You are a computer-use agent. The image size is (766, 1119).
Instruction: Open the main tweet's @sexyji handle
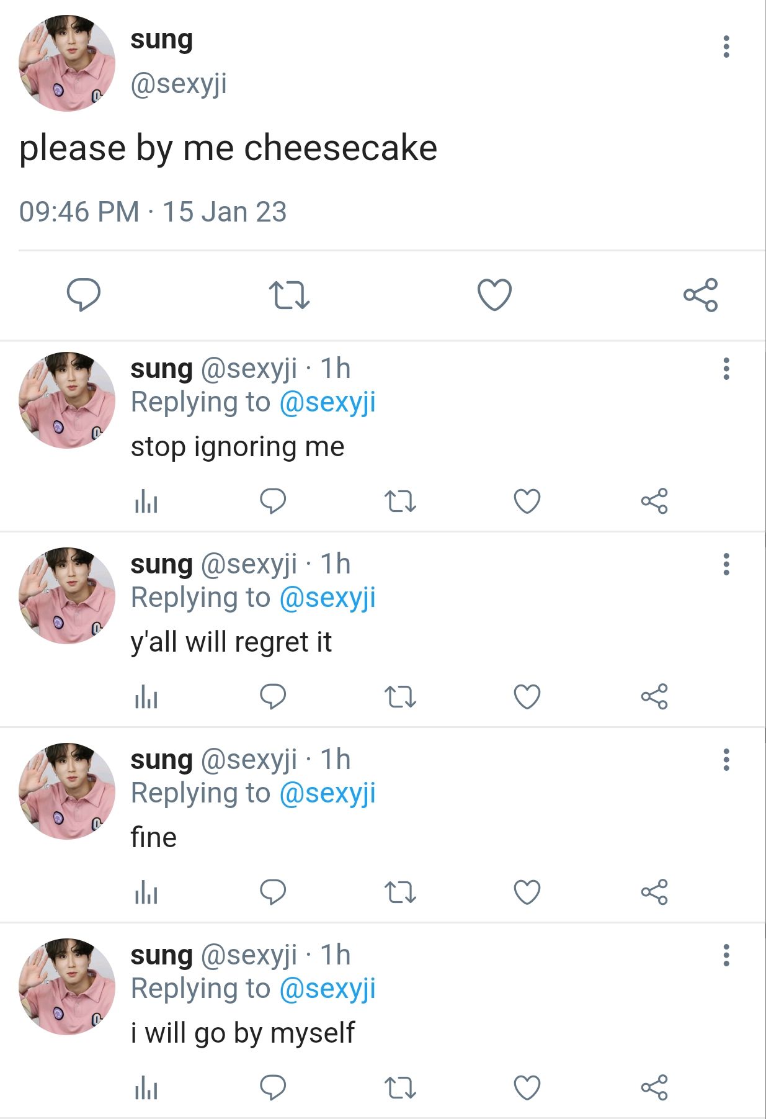pyautogui.click(x=179, y=84)
